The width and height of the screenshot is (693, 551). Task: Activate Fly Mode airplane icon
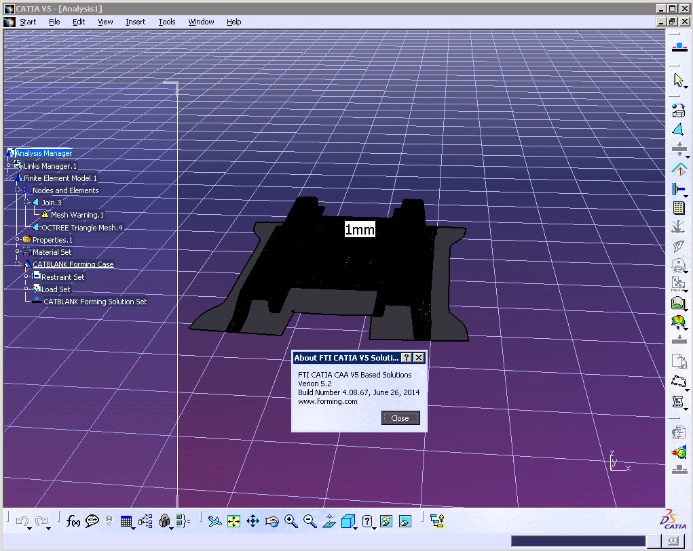214,521
